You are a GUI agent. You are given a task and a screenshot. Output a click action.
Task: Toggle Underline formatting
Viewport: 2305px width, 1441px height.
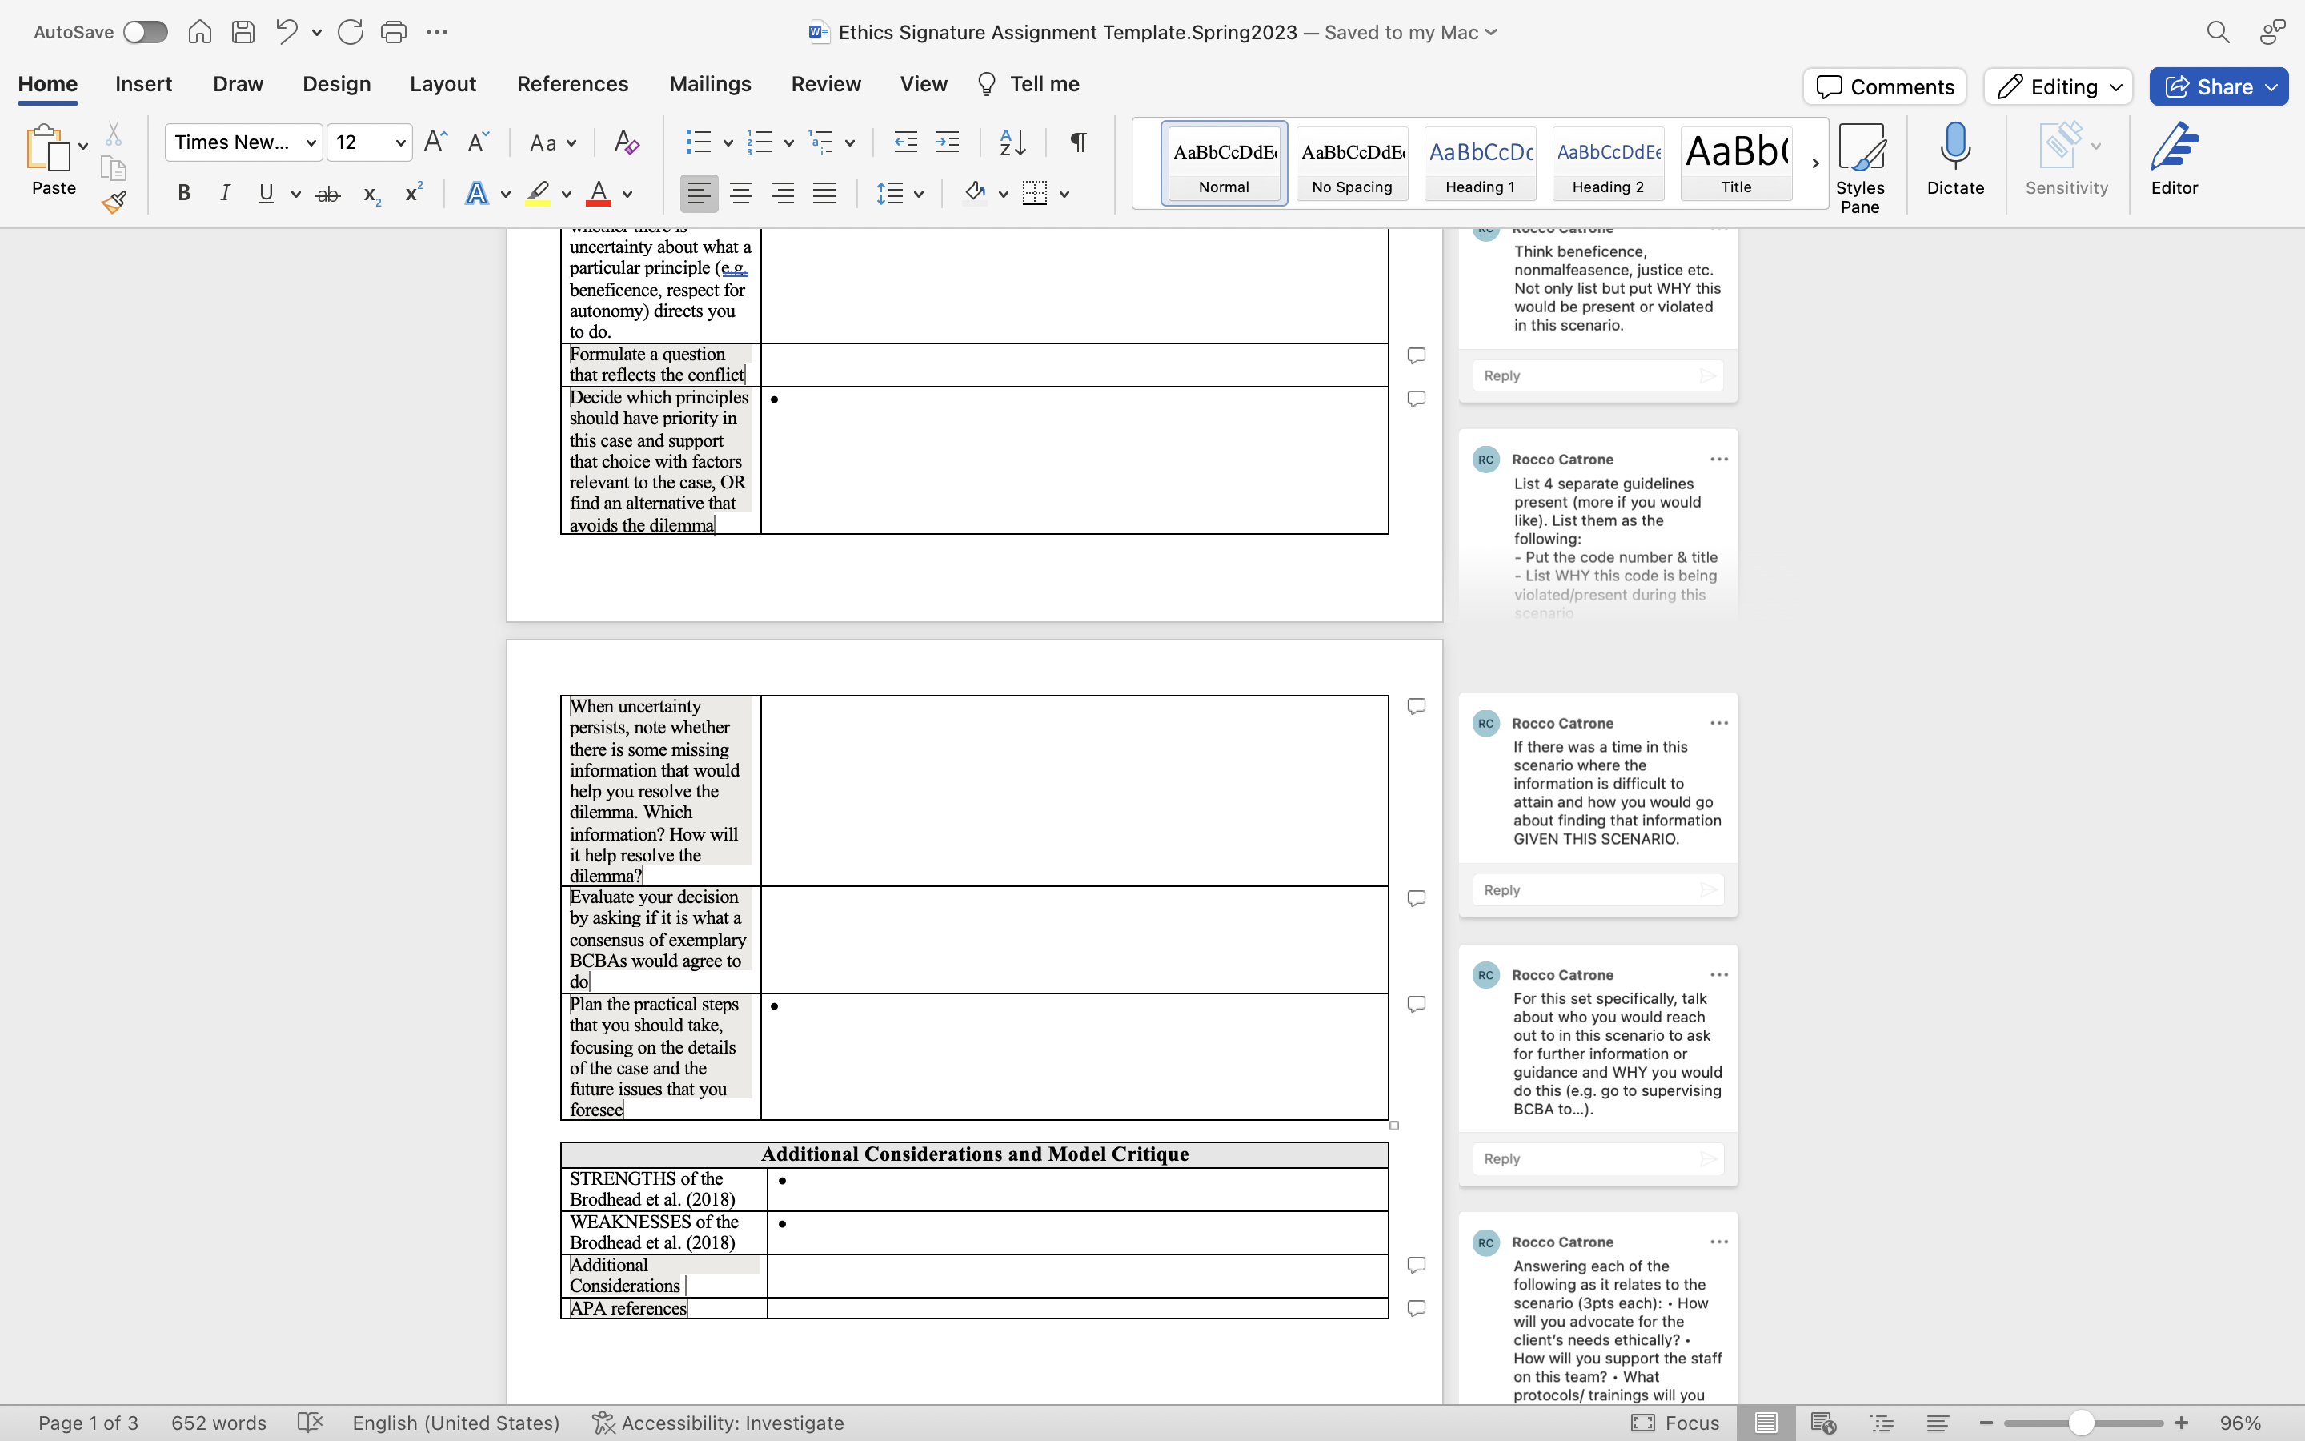[266, 194]
